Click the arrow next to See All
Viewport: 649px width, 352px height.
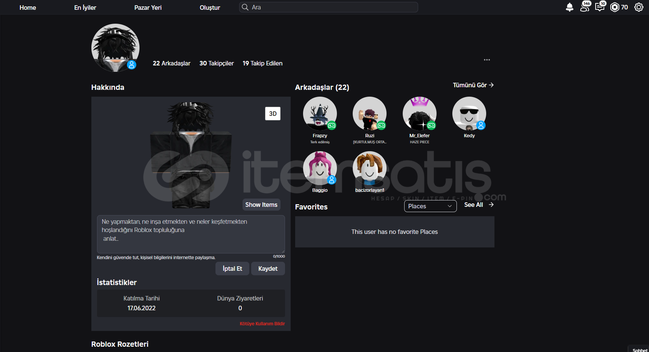491,205
